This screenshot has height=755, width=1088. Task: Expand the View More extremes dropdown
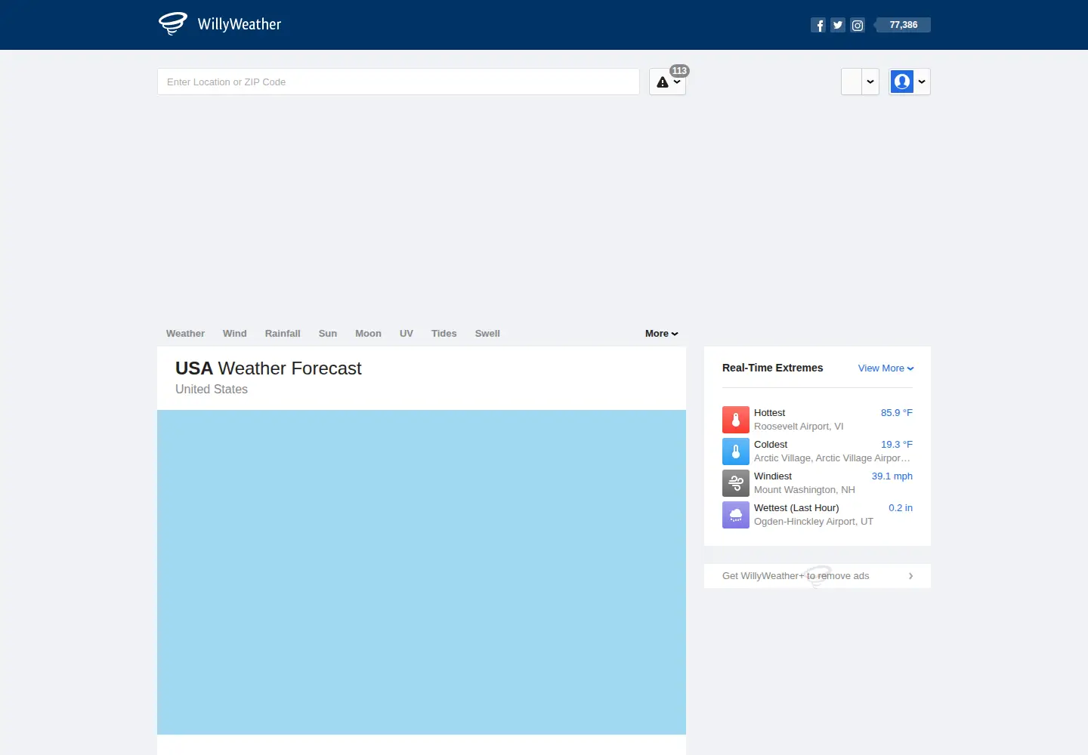(x=886, y=368)
